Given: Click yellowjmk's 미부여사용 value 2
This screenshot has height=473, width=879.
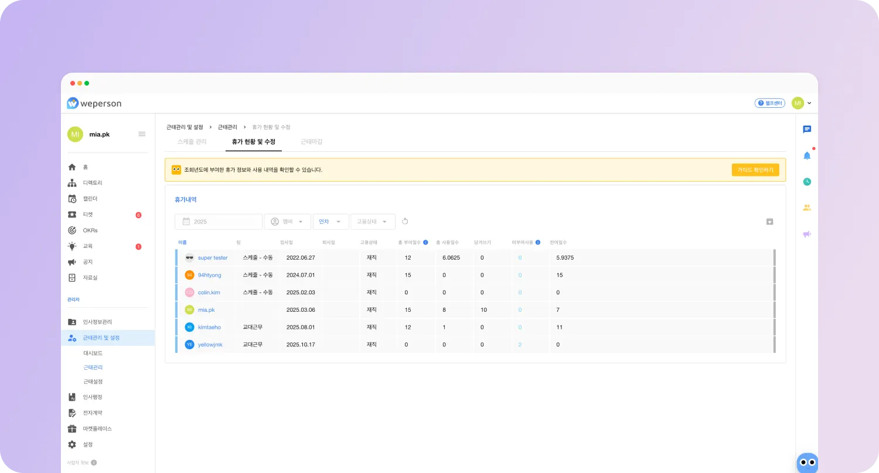Looking at the screenshot, I should point(520,345).
